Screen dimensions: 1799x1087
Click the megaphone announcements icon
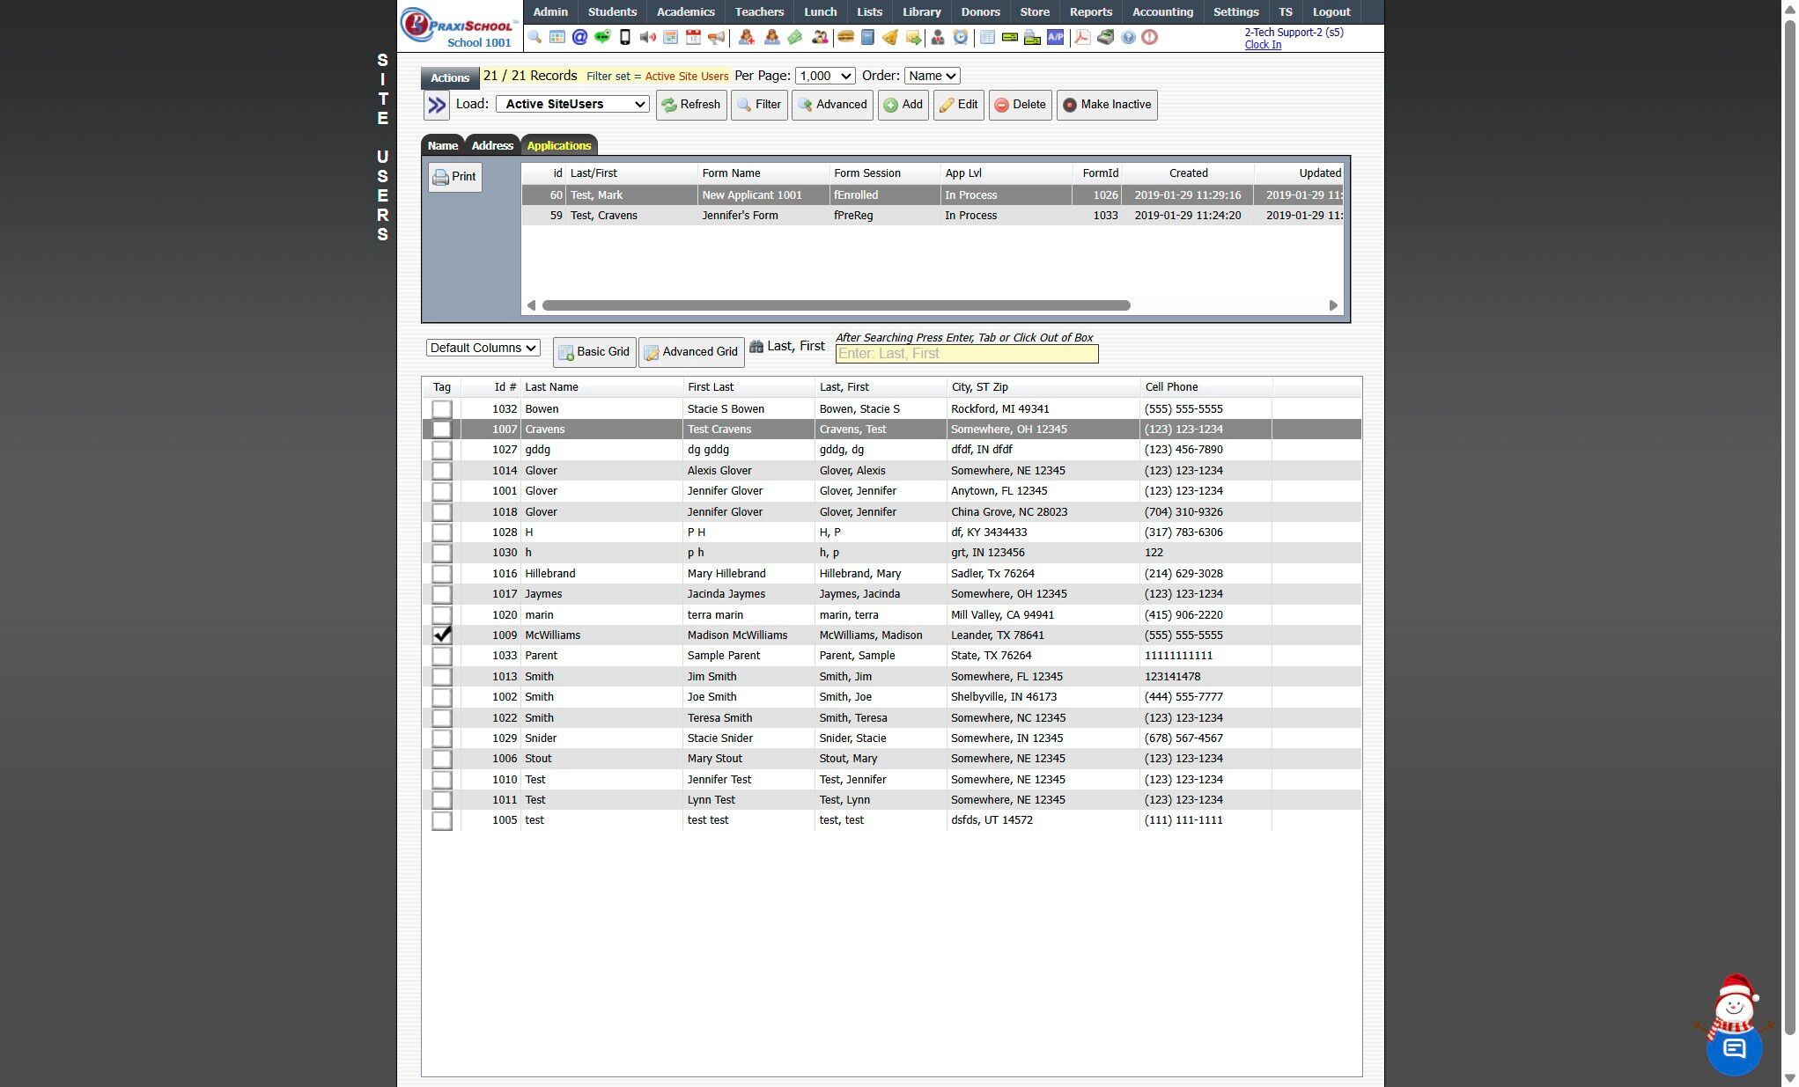[x=716, y=37]
